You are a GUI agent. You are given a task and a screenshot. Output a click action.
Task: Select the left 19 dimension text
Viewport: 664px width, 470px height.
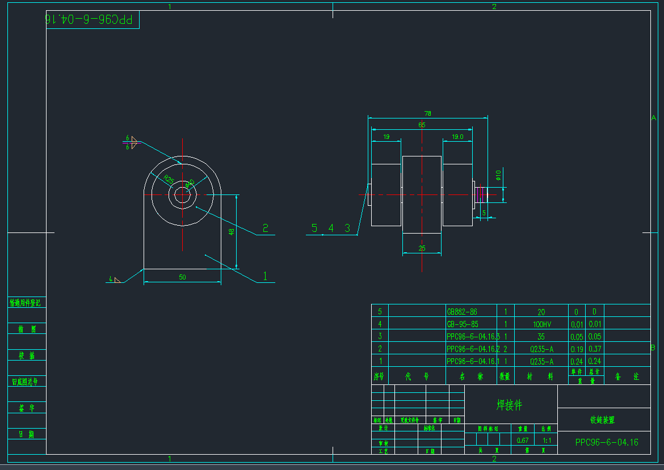(386, 137)
